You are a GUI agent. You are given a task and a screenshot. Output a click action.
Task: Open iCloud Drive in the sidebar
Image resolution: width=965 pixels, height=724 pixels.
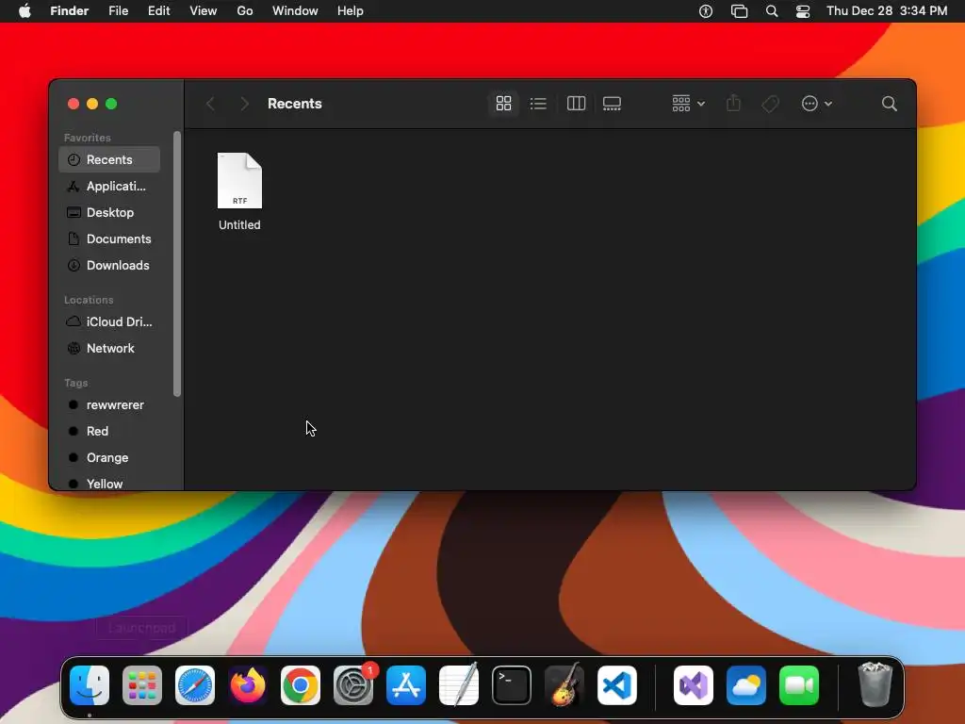pos(109,322)
